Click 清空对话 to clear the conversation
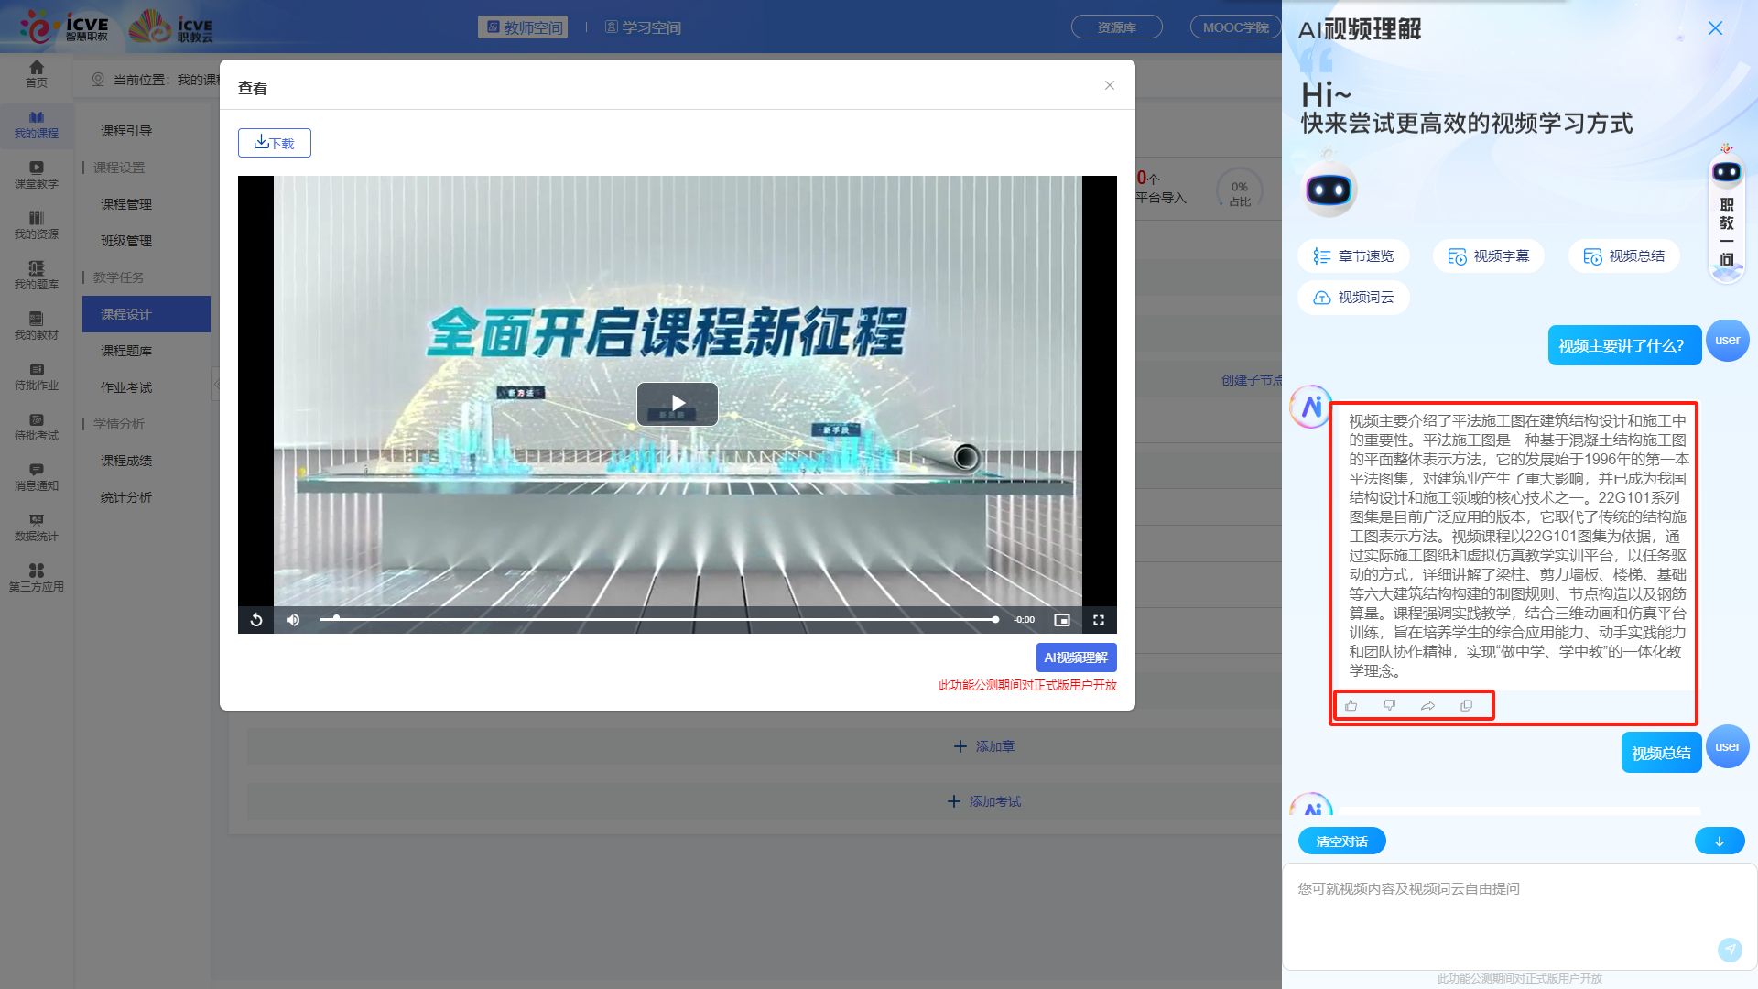 click(1340, 840)
